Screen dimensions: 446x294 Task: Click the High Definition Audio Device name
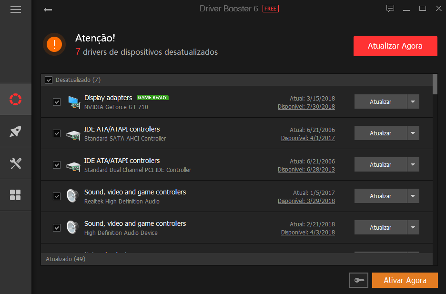[121, 233]
